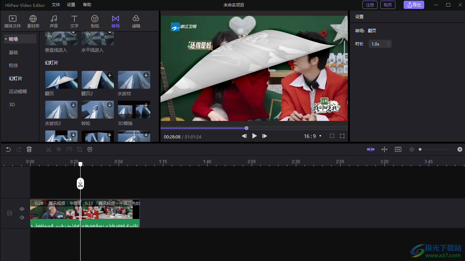Open the 文件 menu
Screen dimensions: 465x261
[56, 5]
